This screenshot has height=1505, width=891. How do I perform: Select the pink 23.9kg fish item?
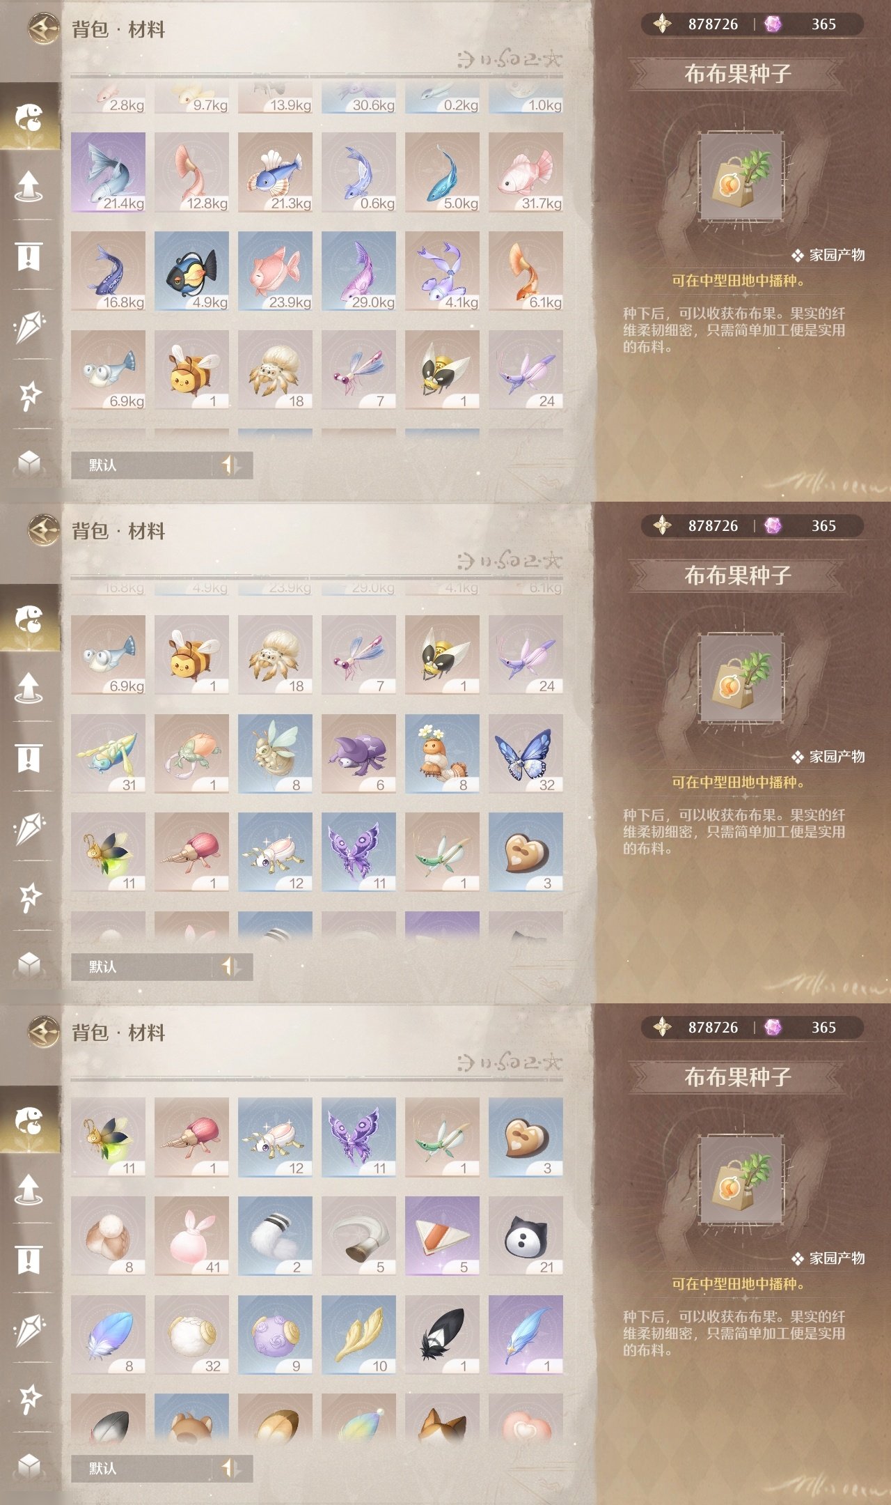(x=275, y=271)
